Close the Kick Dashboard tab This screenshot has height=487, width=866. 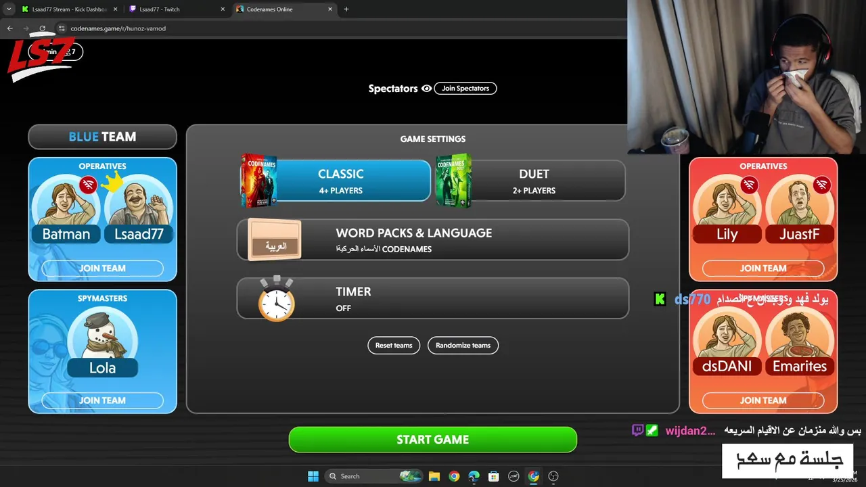116,9
